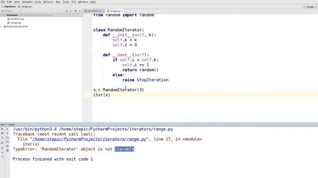Go up the stack trace arrow
Screen dimensions: 318x178
click(x=7, y=129)
